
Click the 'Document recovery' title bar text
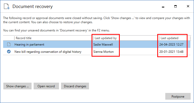[32, 6]
